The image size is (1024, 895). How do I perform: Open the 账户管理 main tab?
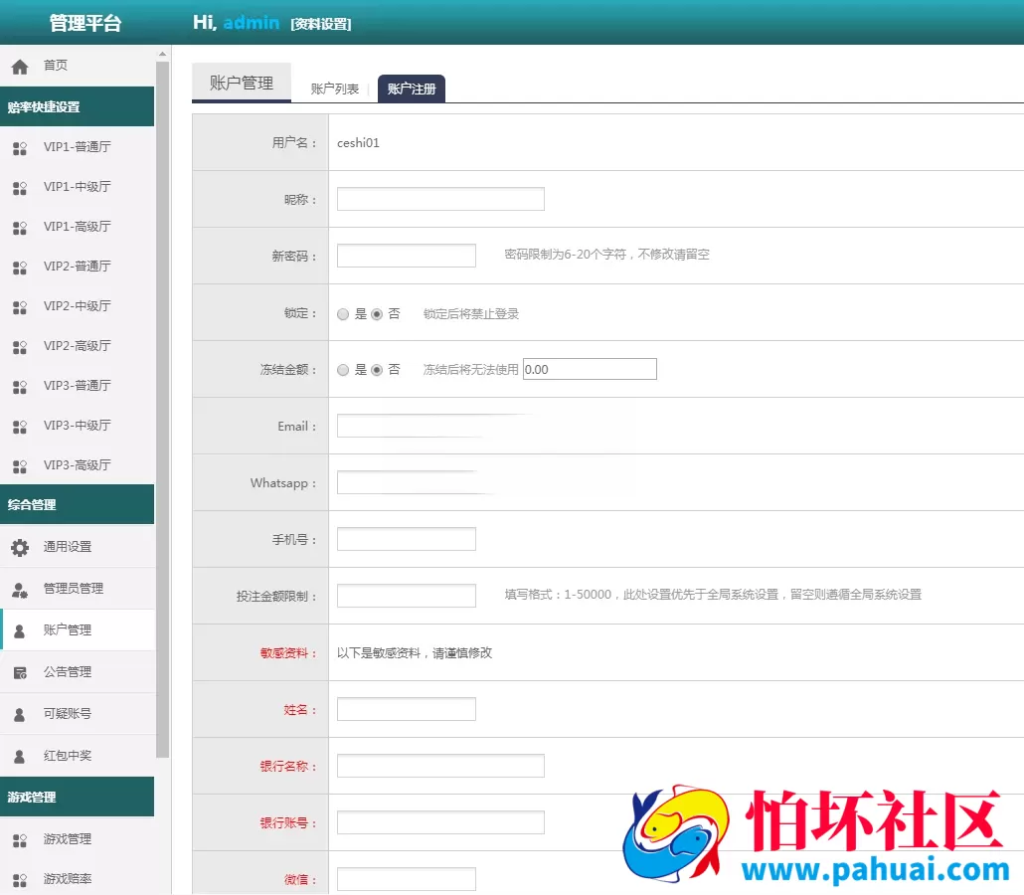(x=241, y=83)
